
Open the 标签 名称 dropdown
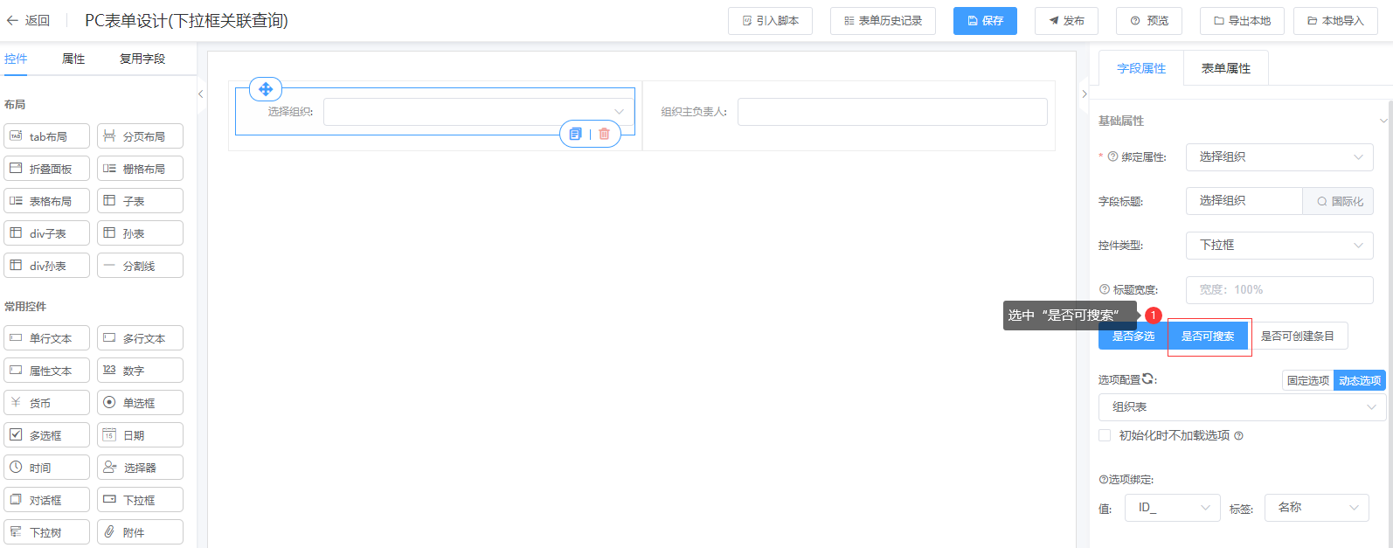[1316, 508]
